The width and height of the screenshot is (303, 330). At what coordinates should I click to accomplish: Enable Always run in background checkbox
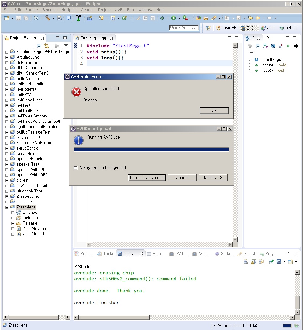click(75, 168)
